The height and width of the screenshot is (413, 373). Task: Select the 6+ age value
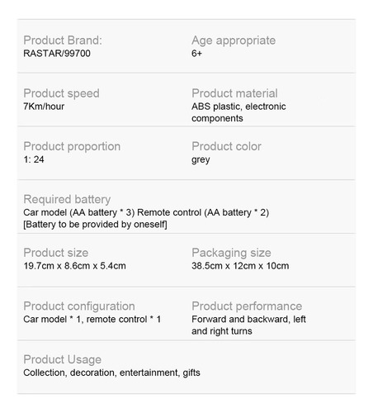click(x=196, y=54)
